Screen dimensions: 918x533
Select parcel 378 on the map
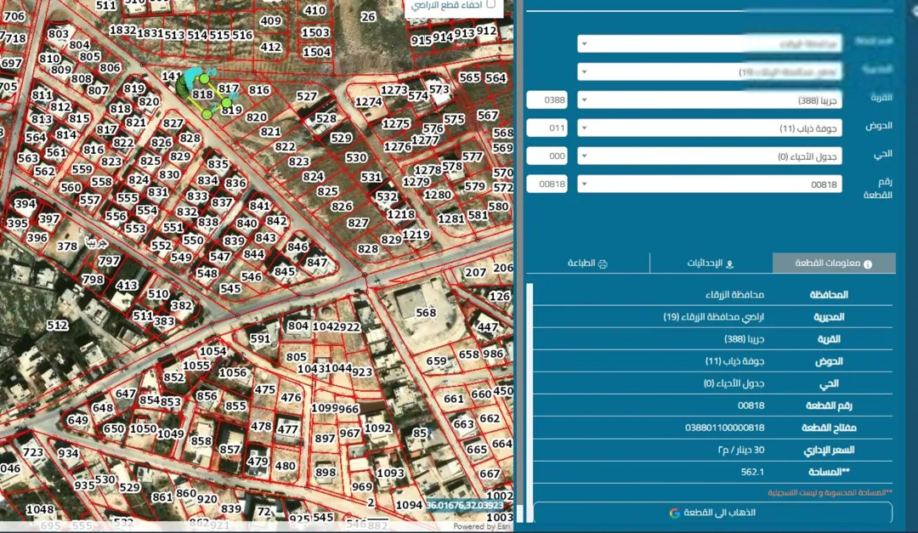click(x=67, y=247)
